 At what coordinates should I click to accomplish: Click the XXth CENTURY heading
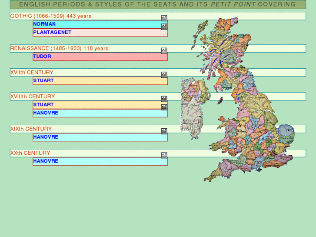coord(30,153)
